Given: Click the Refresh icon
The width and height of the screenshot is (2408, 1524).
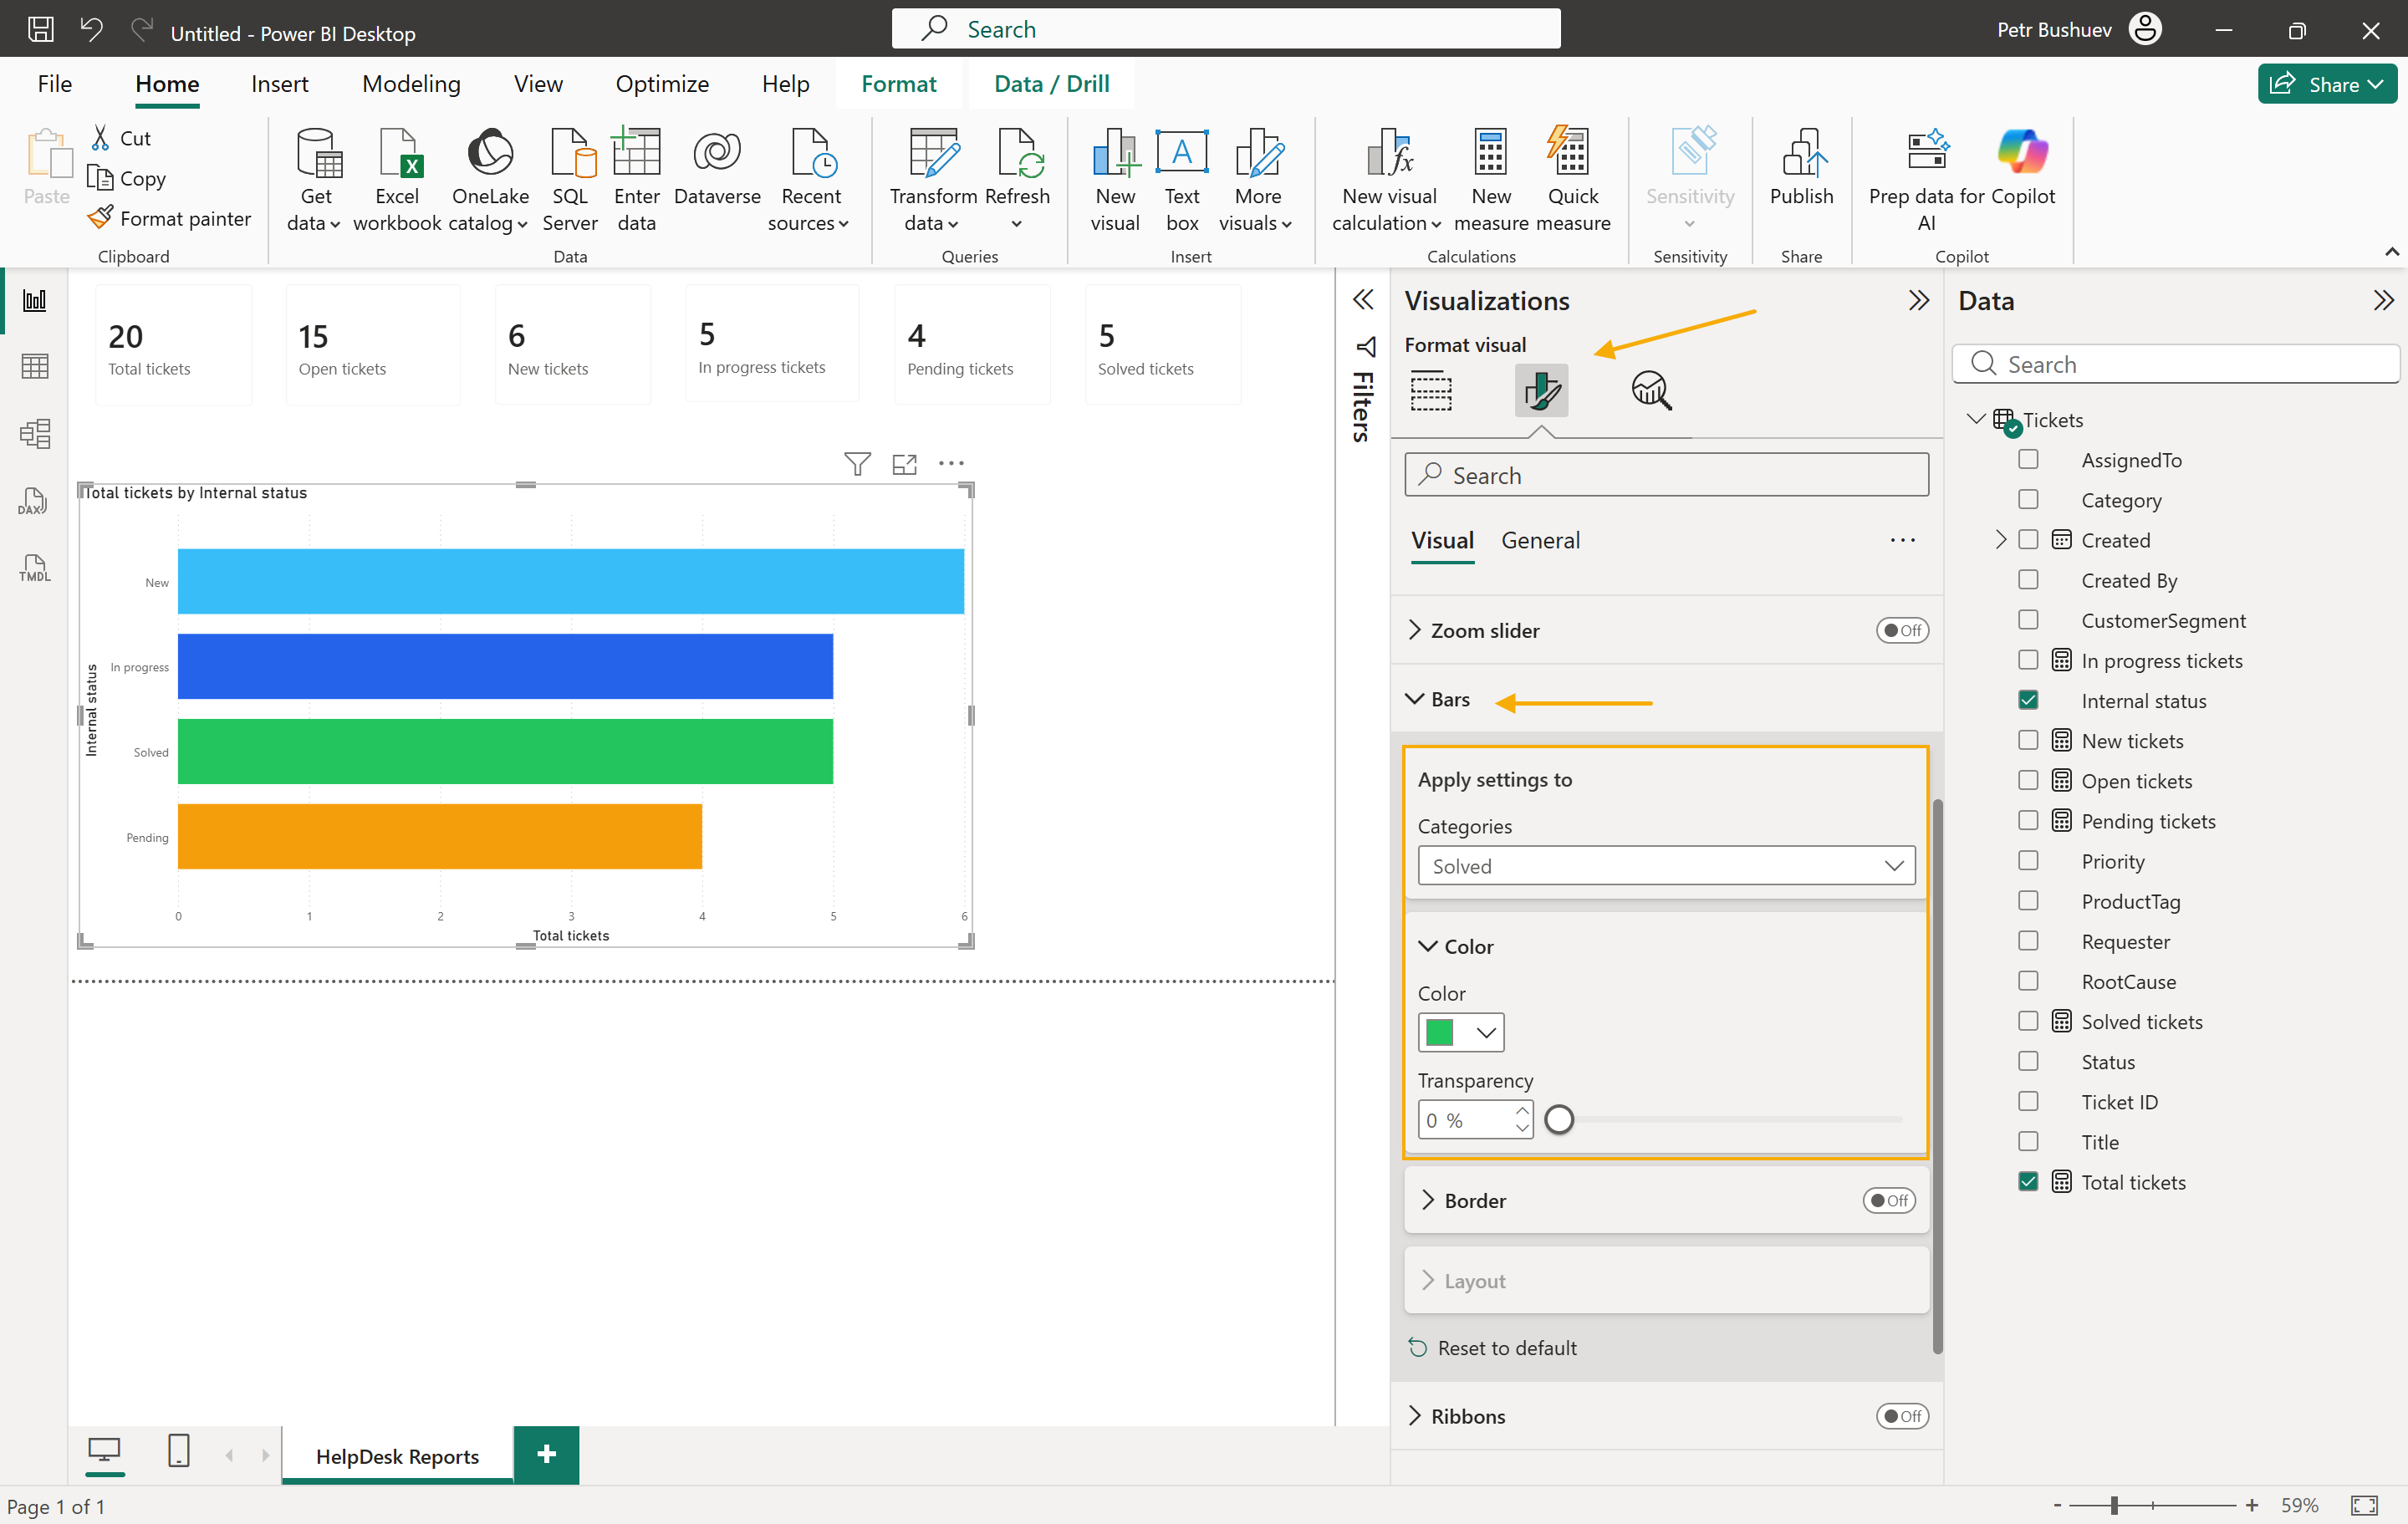Looking at the screenshot, I should [x=1018, y=153].
